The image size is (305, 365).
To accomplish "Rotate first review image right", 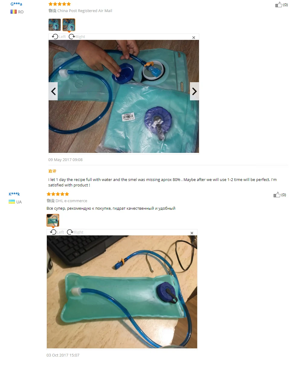I will click(x=77, y=37).
